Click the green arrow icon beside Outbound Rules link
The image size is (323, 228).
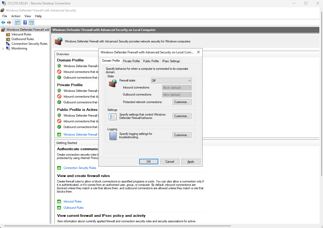[x=59, y=208]
